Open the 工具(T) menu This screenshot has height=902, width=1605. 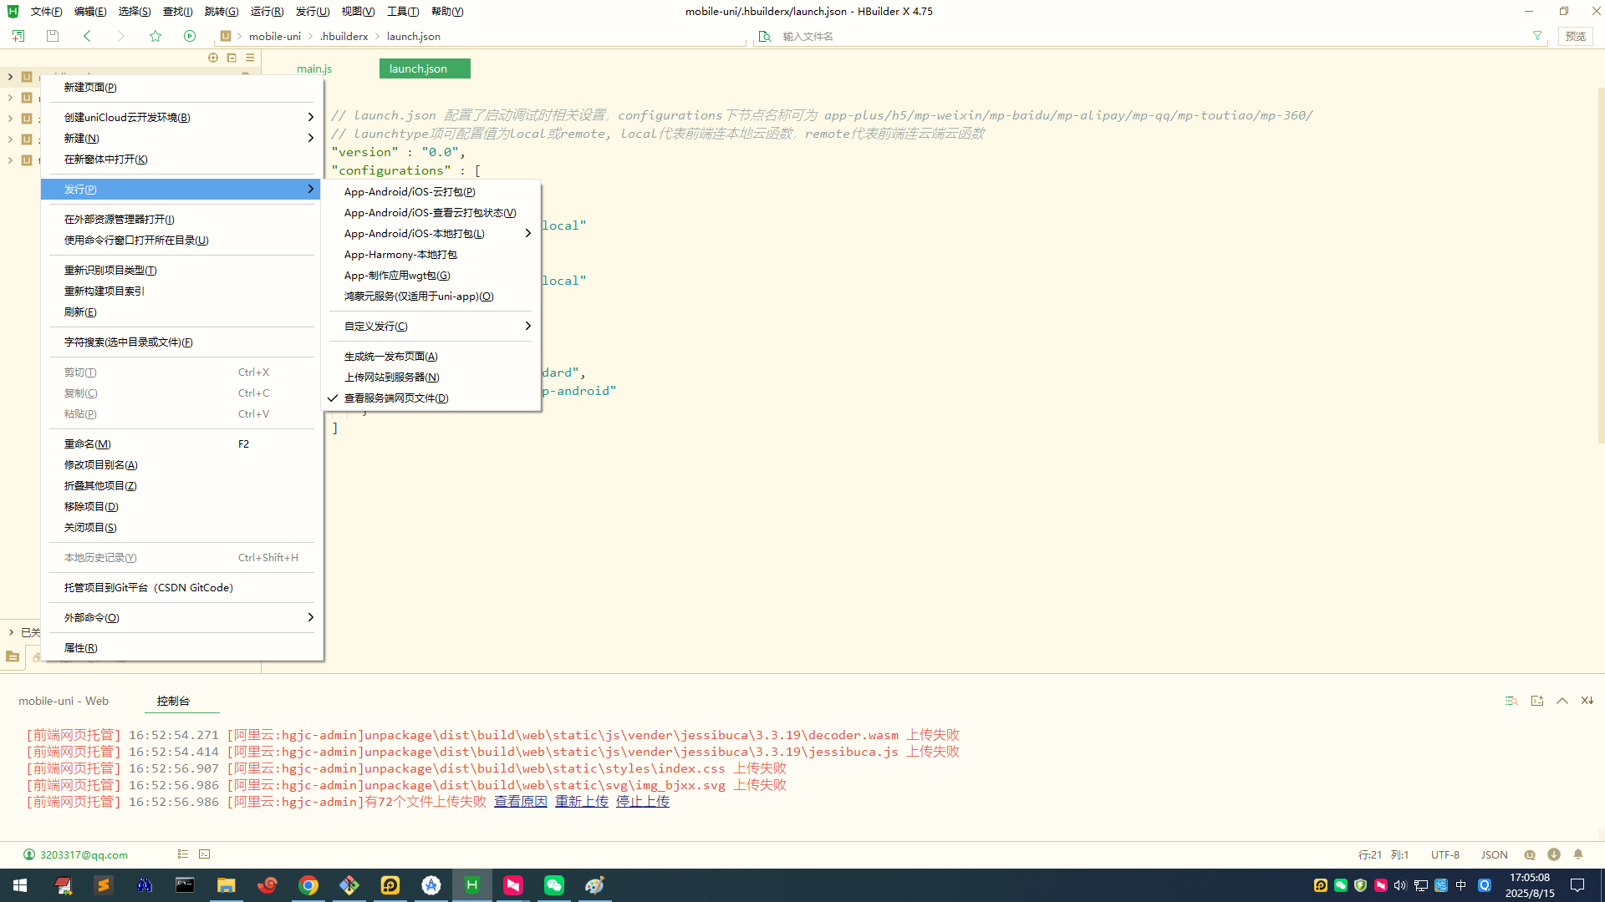click(x=403, y=12)
